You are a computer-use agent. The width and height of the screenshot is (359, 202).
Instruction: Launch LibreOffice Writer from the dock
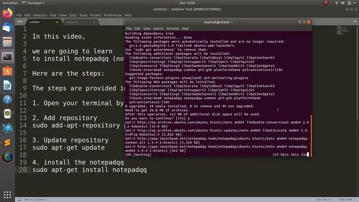(x=7, y=85)
